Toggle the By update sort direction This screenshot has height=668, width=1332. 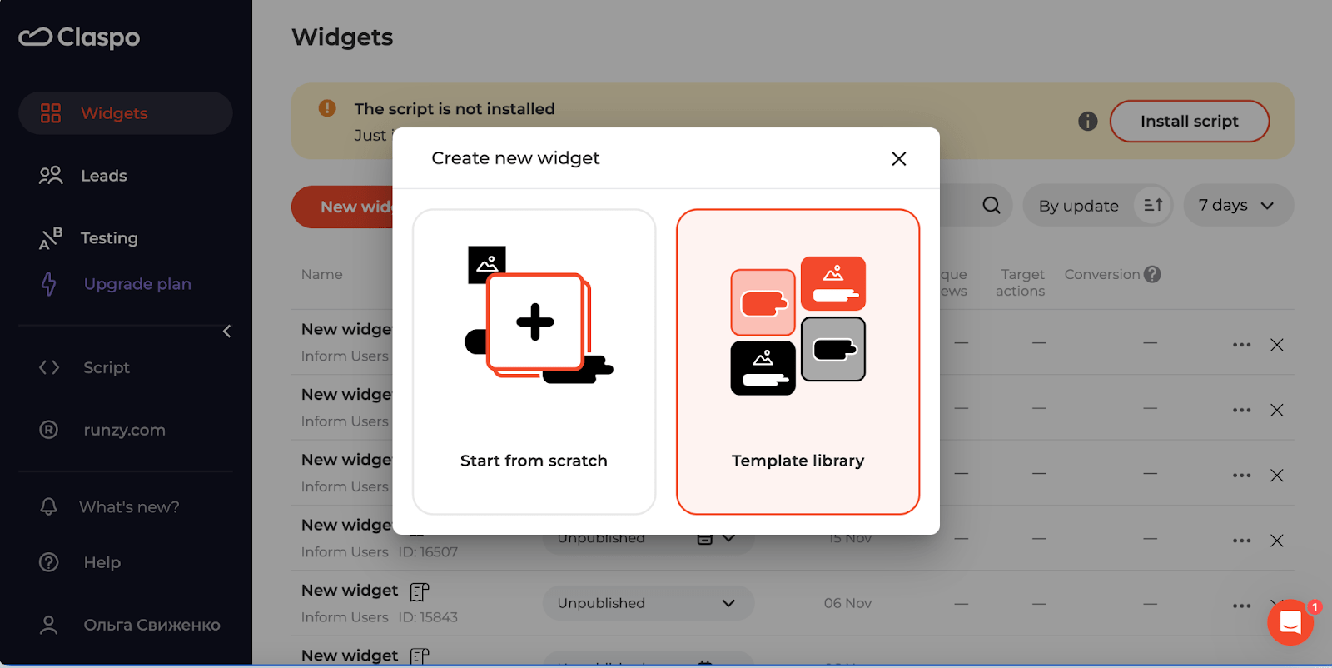click(x=1153, y=205)
